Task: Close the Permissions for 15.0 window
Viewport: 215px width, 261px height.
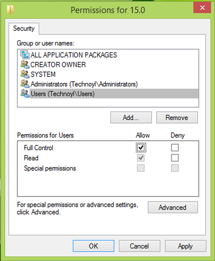Action: coord(202,8)
